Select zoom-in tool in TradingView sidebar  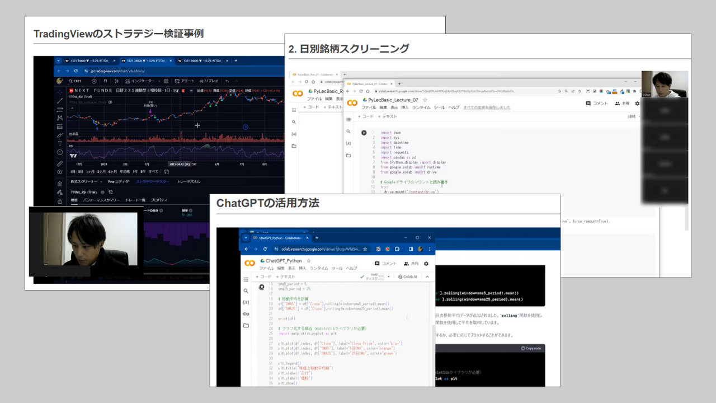pyautogui.click(x=60, y=172)
